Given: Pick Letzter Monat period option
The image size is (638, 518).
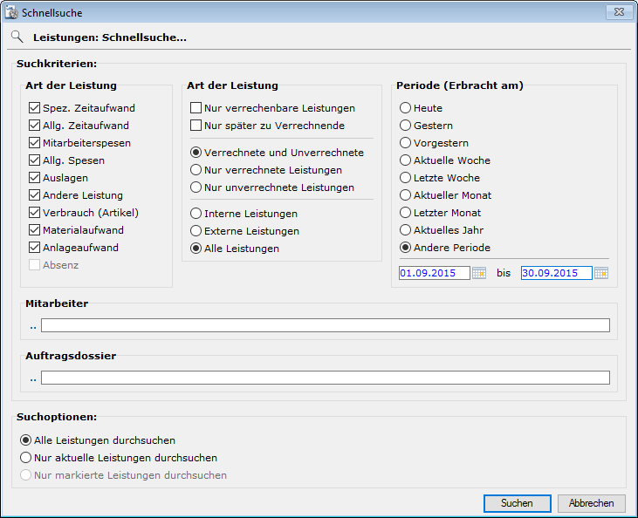Looking at the screenshot, I should click(x=406, y=213).
